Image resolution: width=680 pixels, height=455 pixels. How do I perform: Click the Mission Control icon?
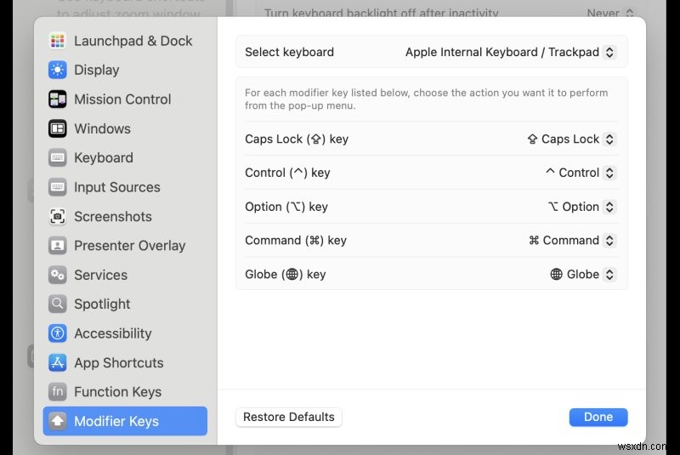[x=57, y=100]
